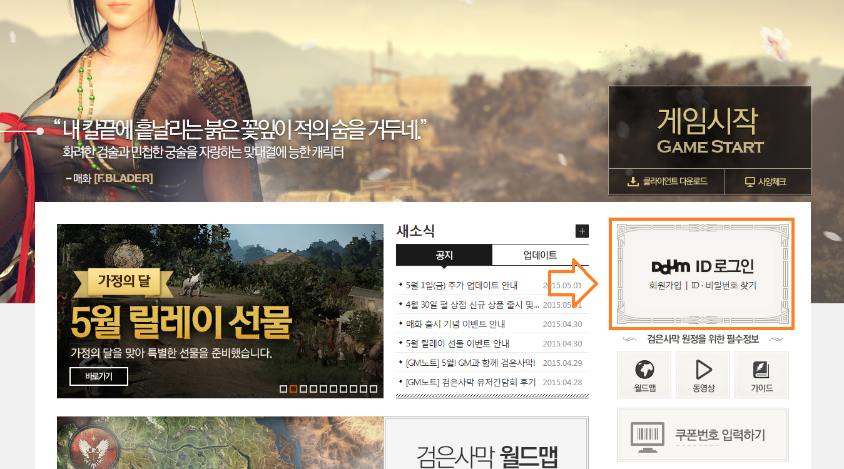The width and height of the screenshot is (844, 469).
Task: Expand 새소식 with the plus button
Action: [582, 231]
